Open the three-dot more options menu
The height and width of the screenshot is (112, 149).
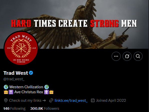[116, 56]
